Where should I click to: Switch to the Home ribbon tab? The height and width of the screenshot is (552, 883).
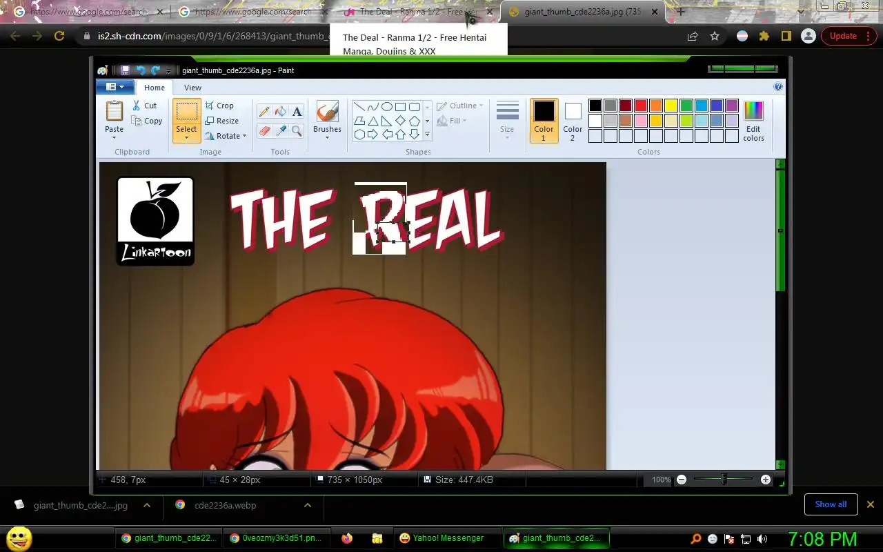tap(155, 88)
